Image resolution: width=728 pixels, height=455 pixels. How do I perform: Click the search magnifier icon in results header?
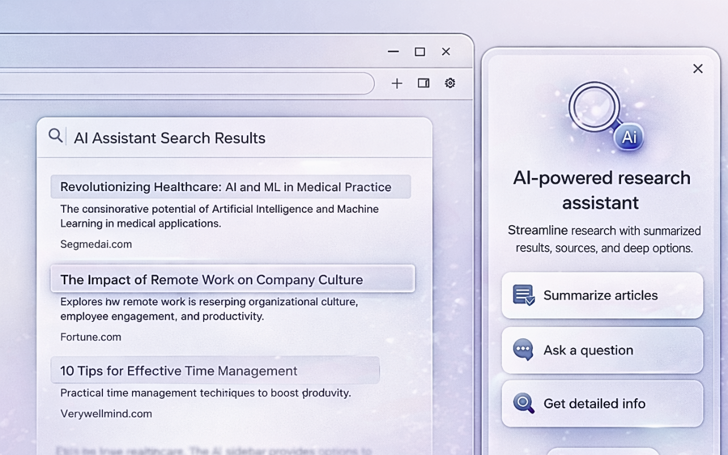[56, 136]
